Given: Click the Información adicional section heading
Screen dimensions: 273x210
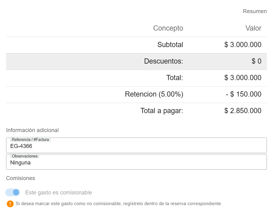Looking at the screenshot, I should pos(32,130).
